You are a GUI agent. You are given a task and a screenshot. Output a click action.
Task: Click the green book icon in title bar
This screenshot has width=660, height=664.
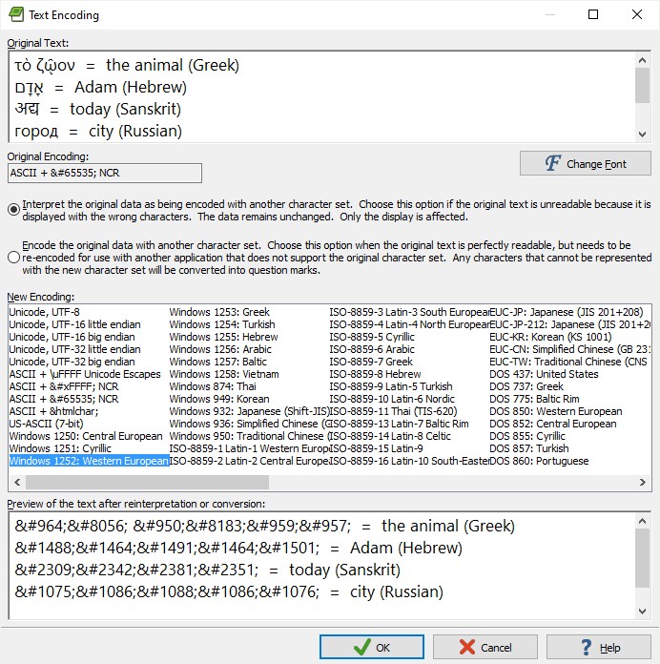15,14
